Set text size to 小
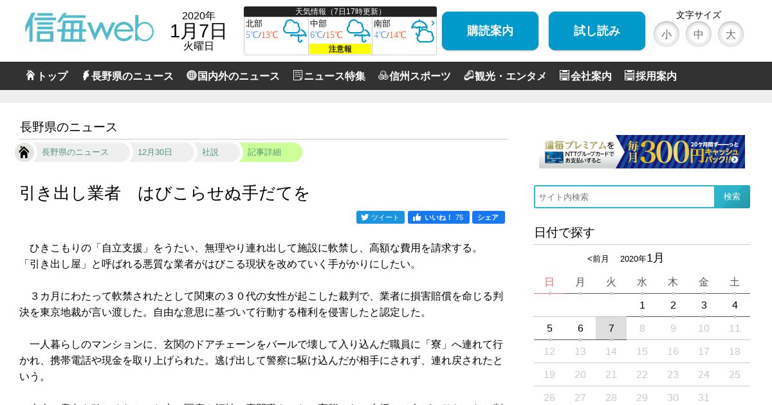 point(666,34)
